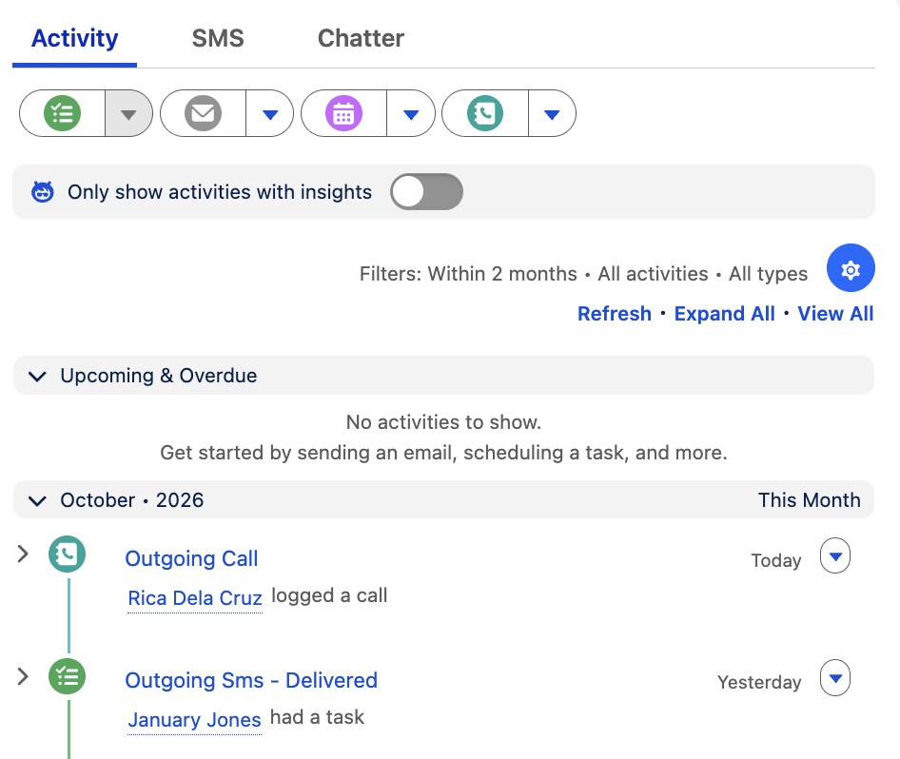Click the Today date label
The width and height of the screenshot is (900, 759).
(x=776, y=560)
